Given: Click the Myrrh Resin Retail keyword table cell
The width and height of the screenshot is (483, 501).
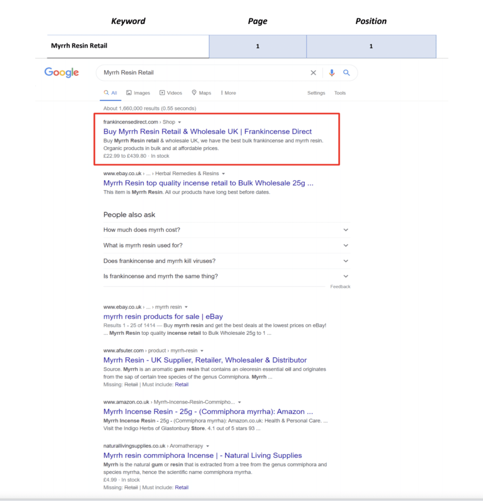Looking at the screenshot, I should (128, 46).
